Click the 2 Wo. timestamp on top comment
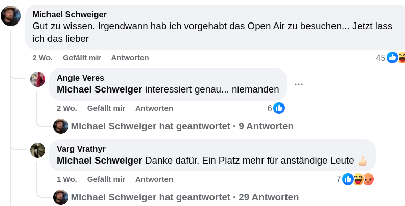Image resolution: width=405 pixels, height=206 pixels. click(x=42, y=58)
